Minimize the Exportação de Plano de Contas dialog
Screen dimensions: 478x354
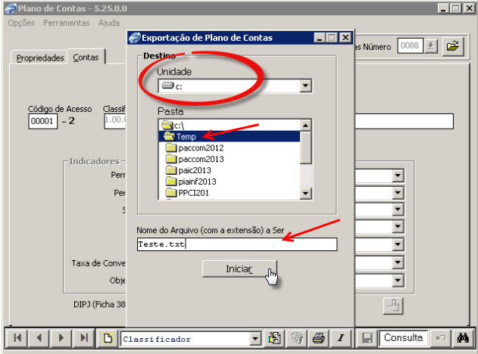tap(319, 38)
